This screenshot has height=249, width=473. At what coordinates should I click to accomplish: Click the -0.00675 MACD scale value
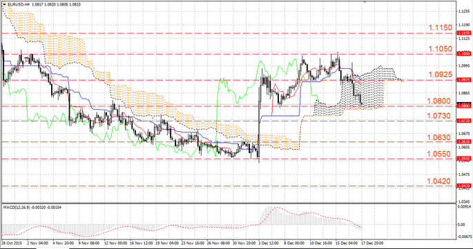click(464, 237)
